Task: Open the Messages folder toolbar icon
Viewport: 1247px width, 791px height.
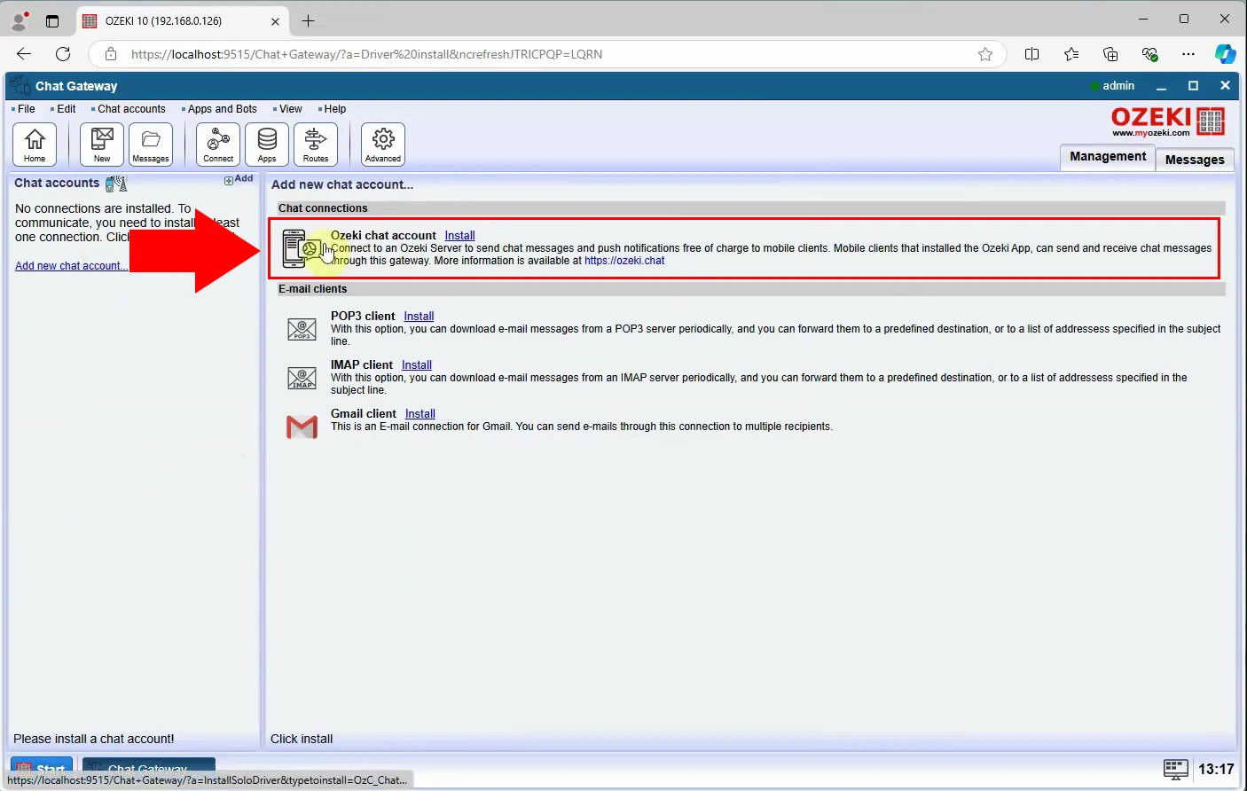Action: pos(151,145)
